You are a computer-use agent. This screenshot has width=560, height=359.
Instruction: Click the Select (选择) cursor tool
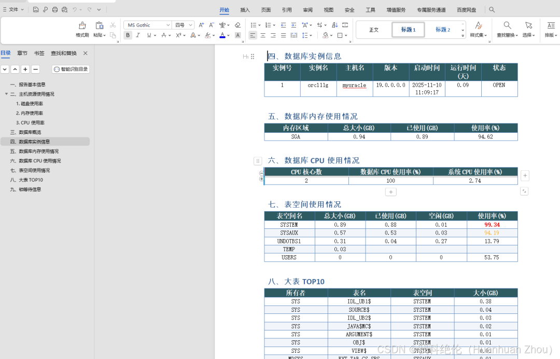click(x=528, y=29)
